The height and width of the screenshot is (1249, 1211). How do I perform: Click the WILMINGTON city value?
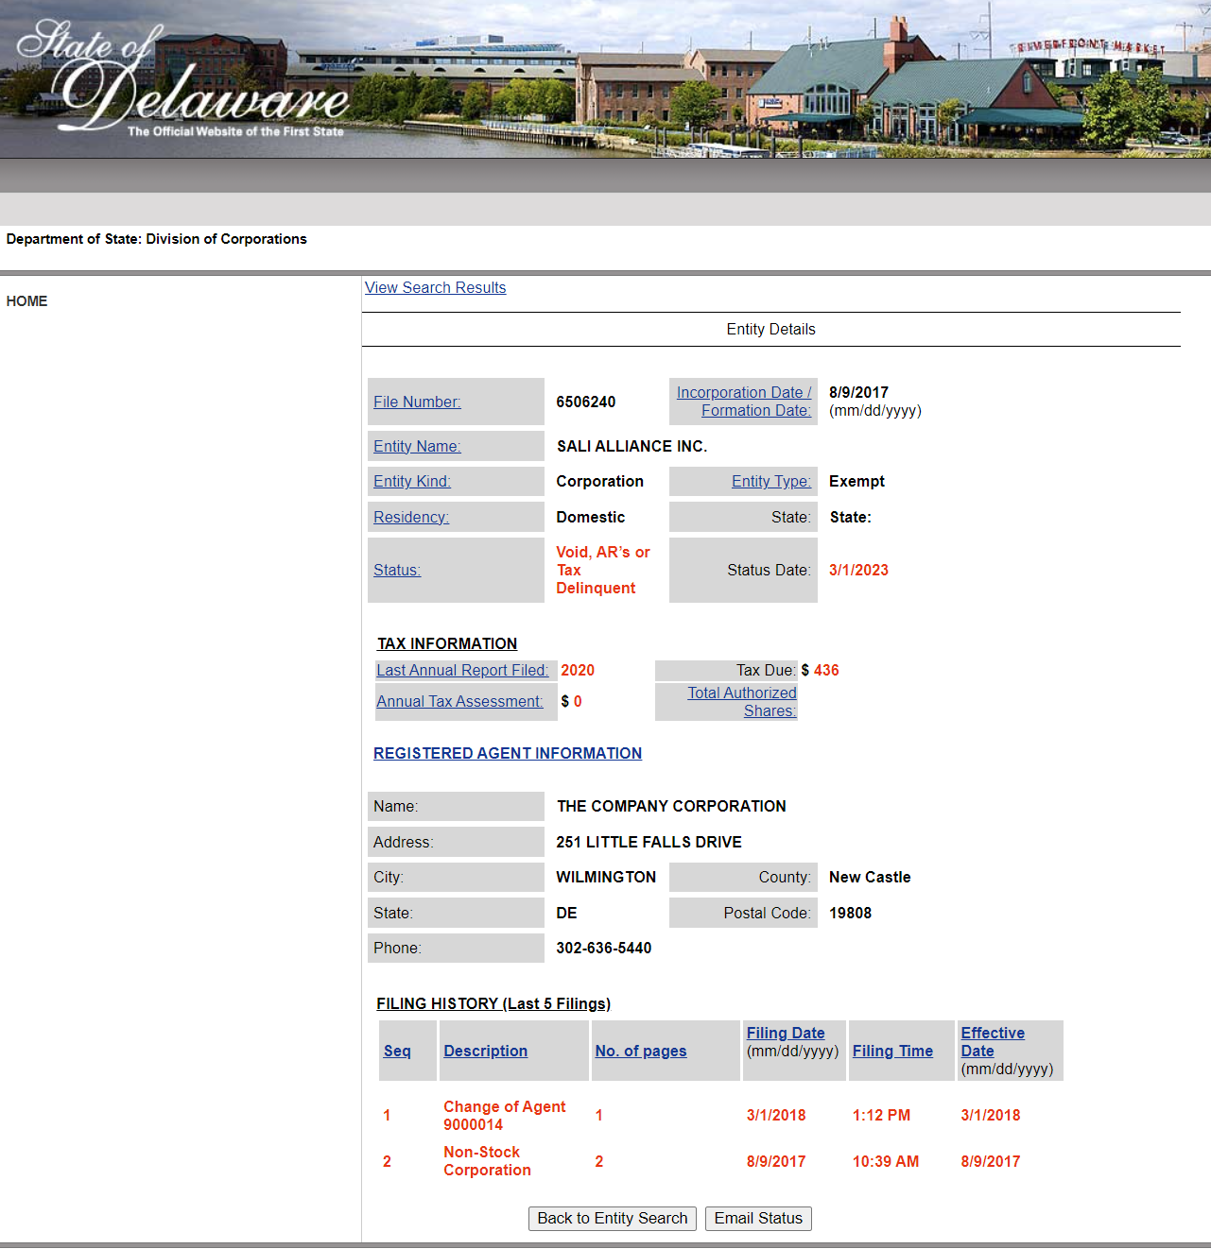[x=606, y=877]
